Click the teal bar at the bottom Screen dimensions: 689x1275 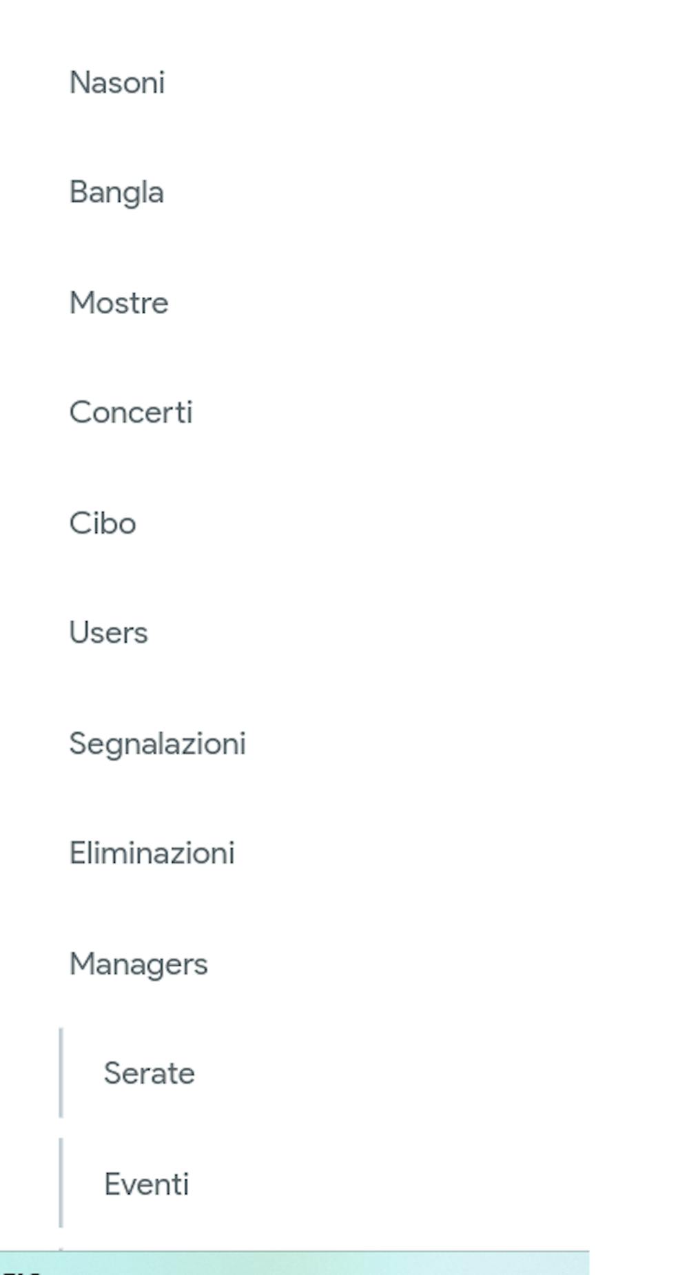294,1263
